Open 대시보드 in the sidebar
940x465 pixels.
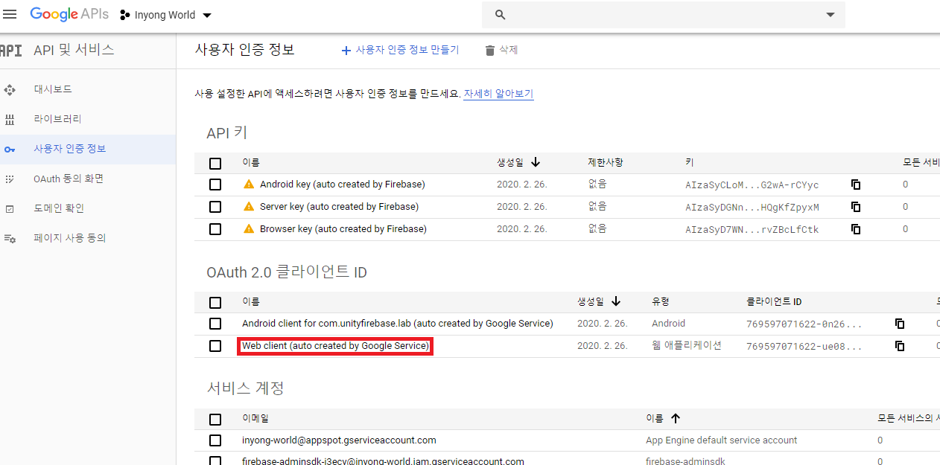[53, 89]
